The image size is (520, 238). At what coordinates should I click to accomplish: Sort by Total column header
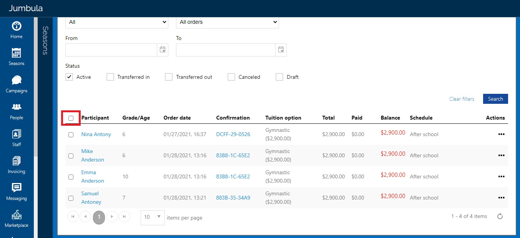328,118
